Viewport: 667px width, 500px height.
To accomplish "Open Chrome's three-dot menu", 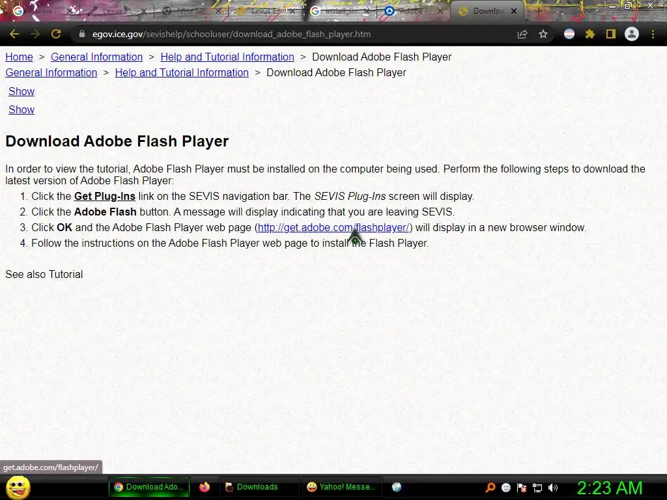I will coord(653,34).
